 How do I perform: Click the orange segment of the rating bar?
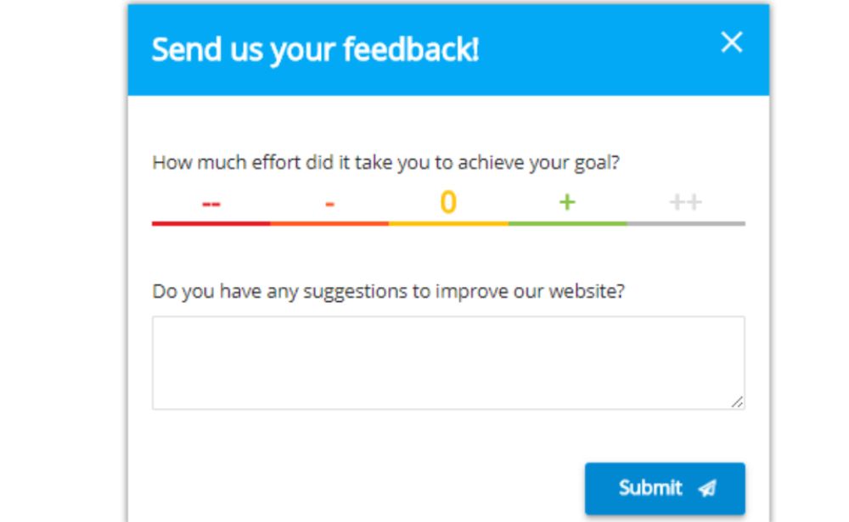(x=329, y=223)
